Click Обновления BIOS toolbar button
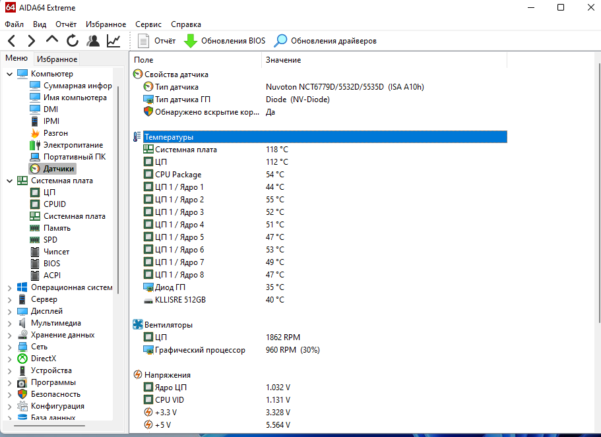 224,41
